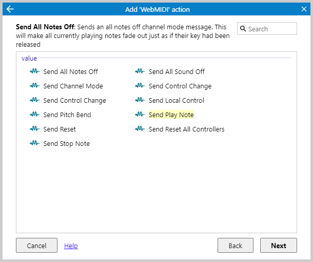Click the Send Reset All Controllers icon
Image resolution: width=313 pixels, height=262 pixels.
coord(140,129)
